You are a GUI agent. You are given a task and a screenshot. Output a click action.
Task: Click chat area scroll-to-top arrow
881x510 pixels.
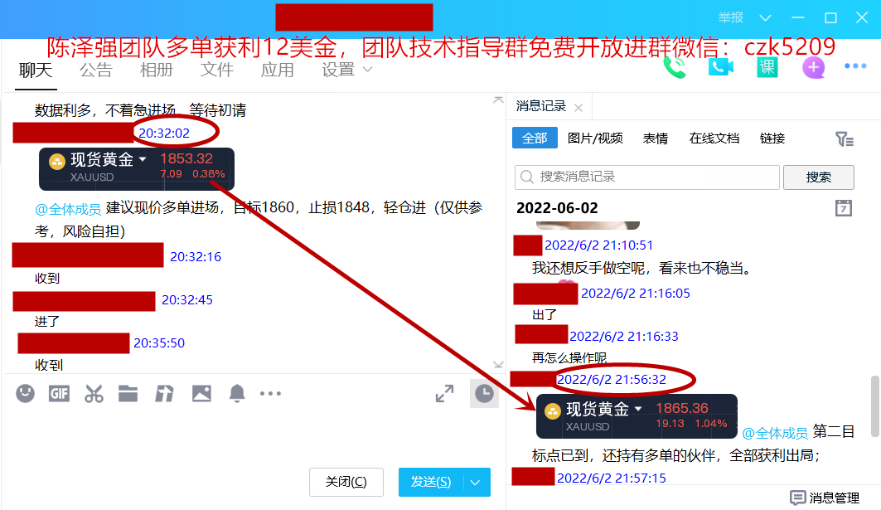click(498, 100)
